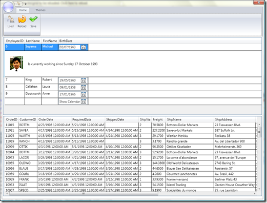The image size is (267, 203).
Task: Click the ShipVia column header
Action: tap(145, 119)
